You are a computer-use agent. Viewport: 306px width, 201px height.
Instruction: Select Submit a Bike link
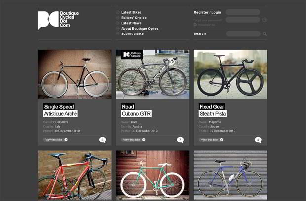132,33
